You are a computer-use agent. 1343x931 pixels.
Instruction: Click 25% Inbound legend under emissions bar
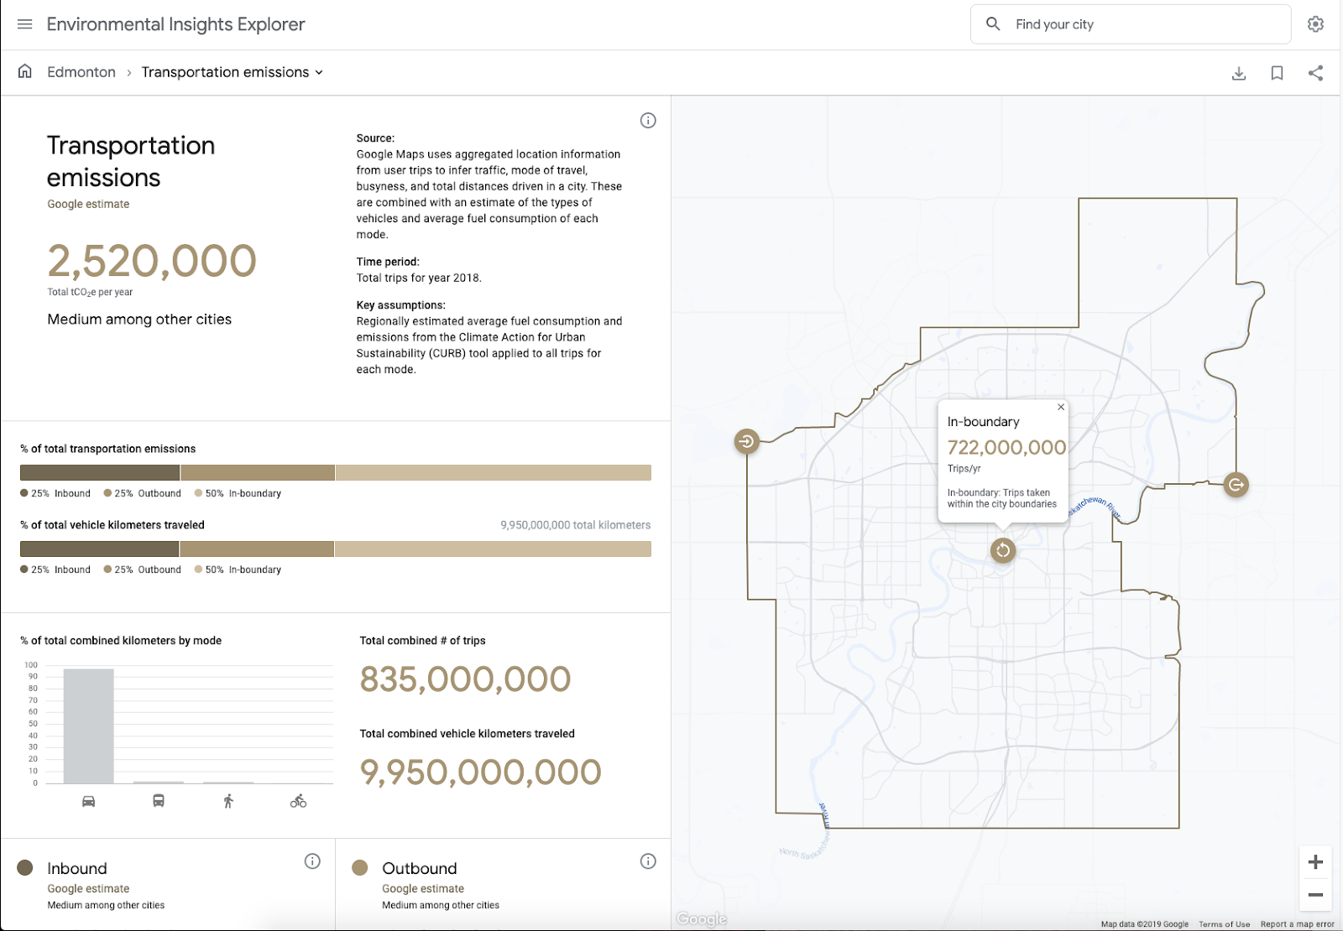tap(55, 493)
